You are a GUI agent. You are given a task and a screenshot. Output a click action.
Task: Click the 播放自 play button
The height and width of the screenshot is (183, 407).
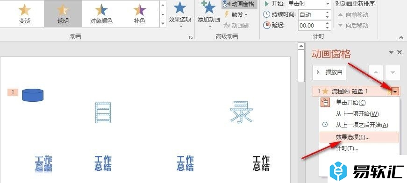(329, 72)
